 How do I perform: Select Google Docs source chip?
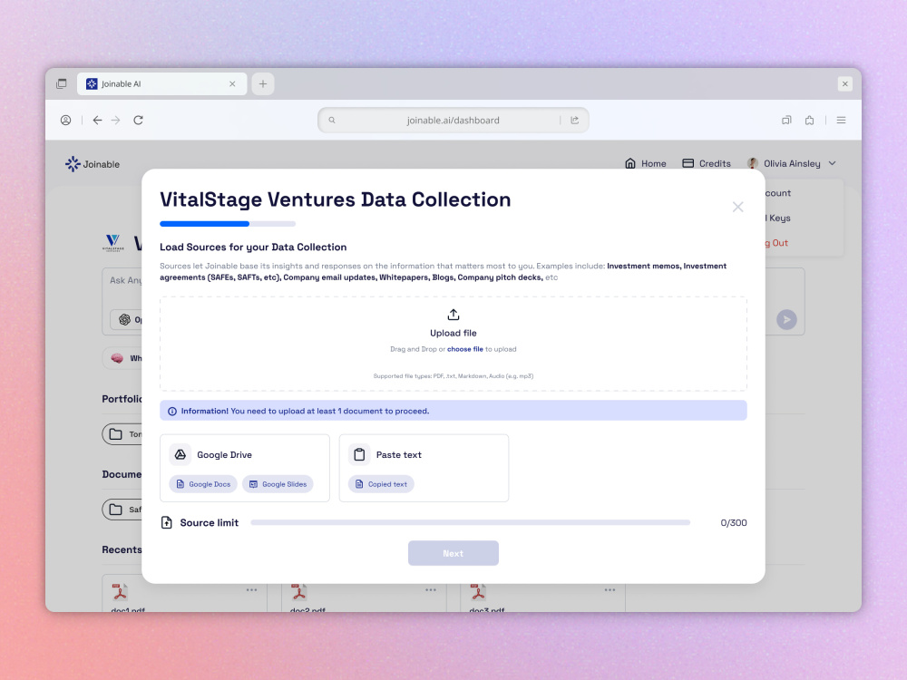click(x=203, y=484)
